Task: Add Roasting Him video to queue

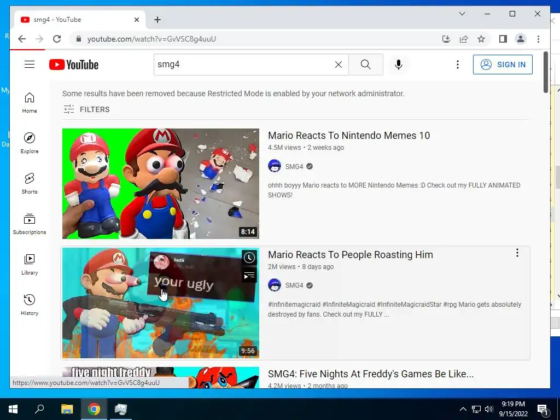Action: pos(249,276)
